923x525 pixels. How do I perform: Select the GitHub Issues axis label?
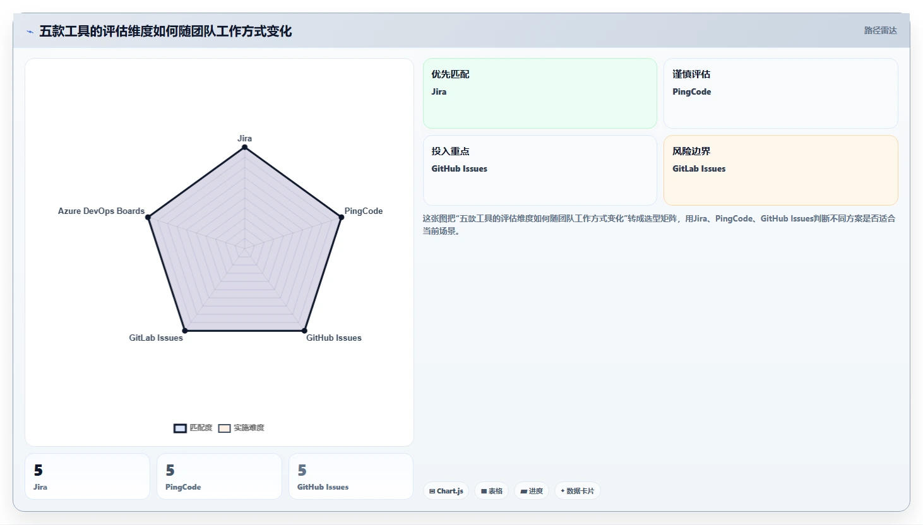point(334,338)
